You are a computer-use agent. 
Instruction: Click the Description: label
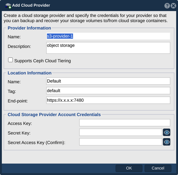(x=19, y=46)
